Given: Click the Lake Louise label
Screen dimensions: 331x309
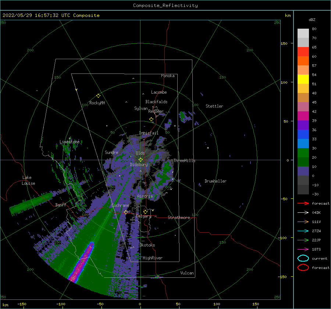Looking at the screenshot, I should click(x=28, y=180).
